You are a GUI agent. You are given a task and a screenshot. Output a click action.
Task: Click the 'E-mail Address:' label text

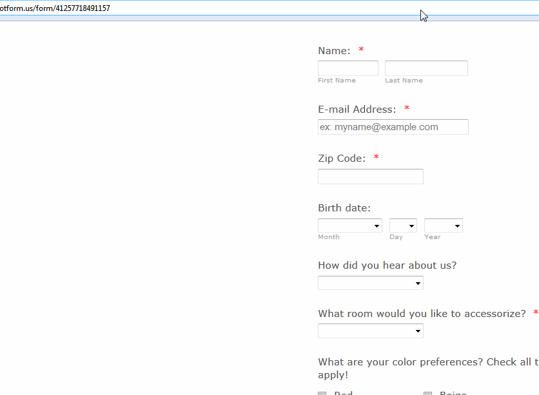click(x=358, y=109)
